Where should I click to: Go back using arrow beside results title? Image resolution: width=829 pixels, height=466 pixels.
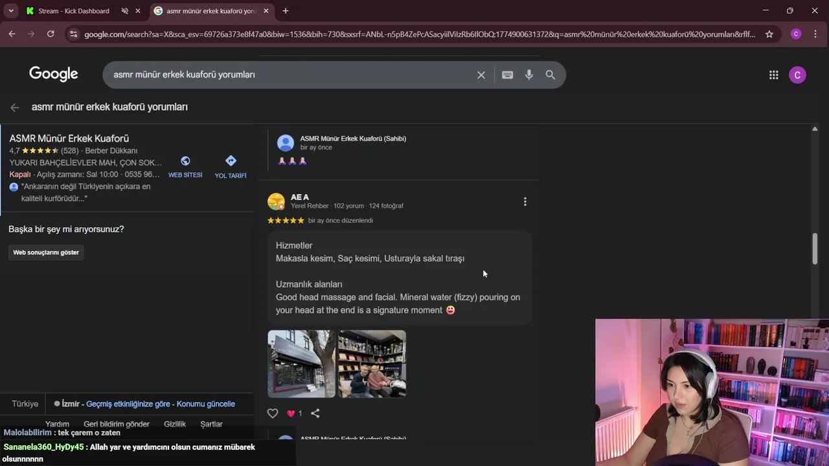tap(14, 107)
